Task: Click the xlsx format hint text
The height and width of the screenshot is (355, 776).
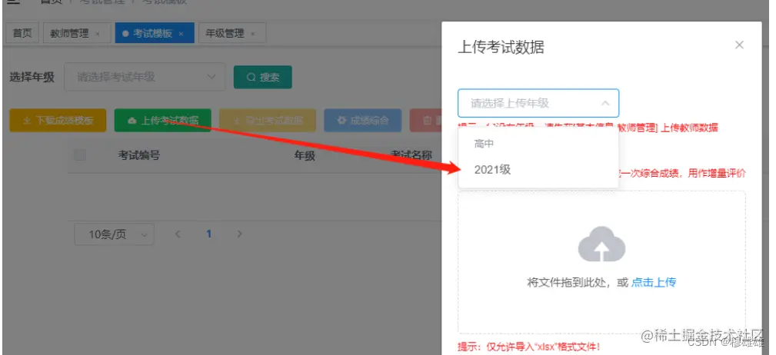Action: pyautogui.click(x=529, y=347)
